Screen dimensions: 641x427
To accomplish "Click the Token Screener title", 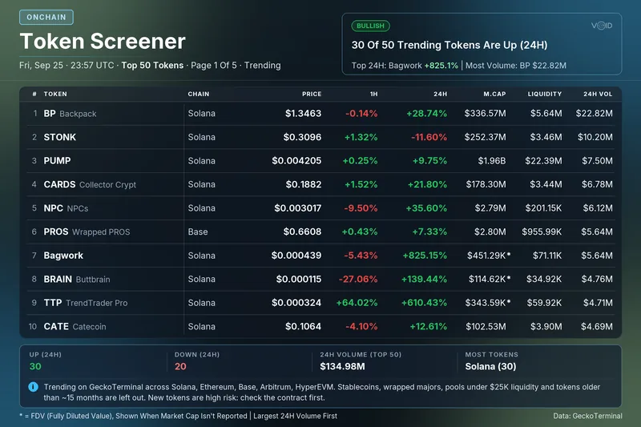I will 103,42.
